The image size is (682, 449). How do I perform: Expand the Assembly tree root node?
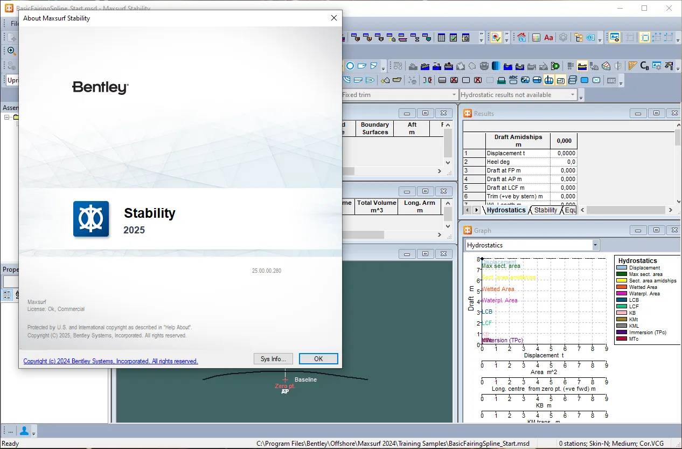[x=7, y=117]
